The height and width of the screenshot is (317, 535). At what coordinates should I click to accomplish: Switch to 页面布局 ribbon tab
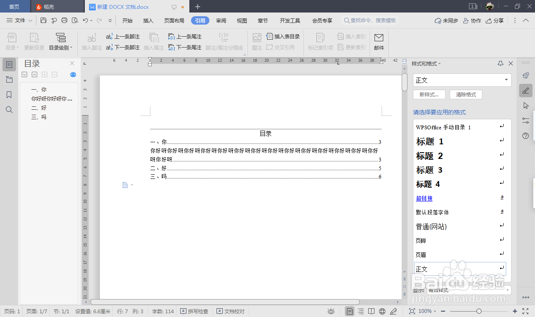174,20
